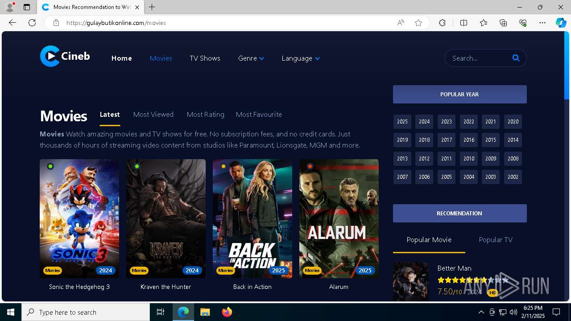Open Kraven the Hunter poster
This screenshot has width=571, height=321.
[x=166, y=218]
